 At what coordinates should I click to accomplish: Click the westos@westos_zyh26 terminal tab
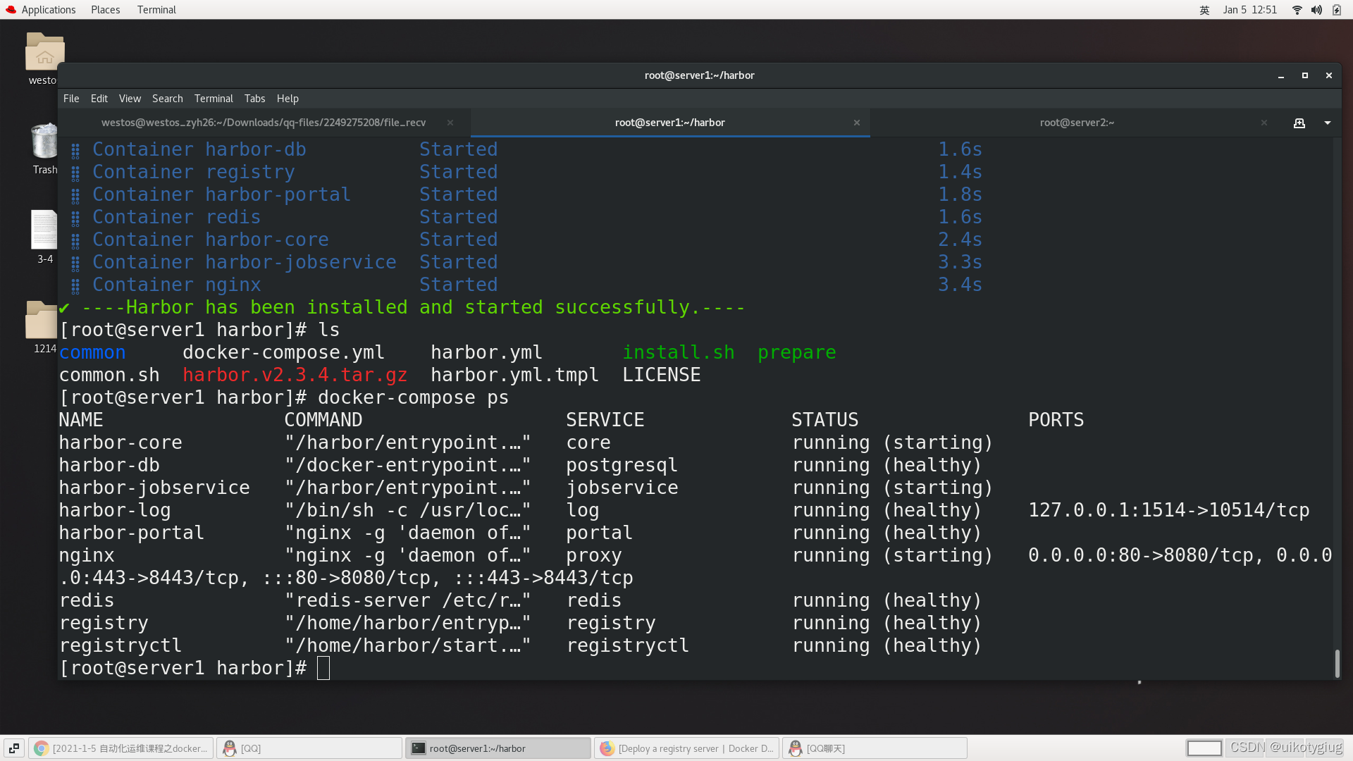pyautogui.click(x=264, y=122)
